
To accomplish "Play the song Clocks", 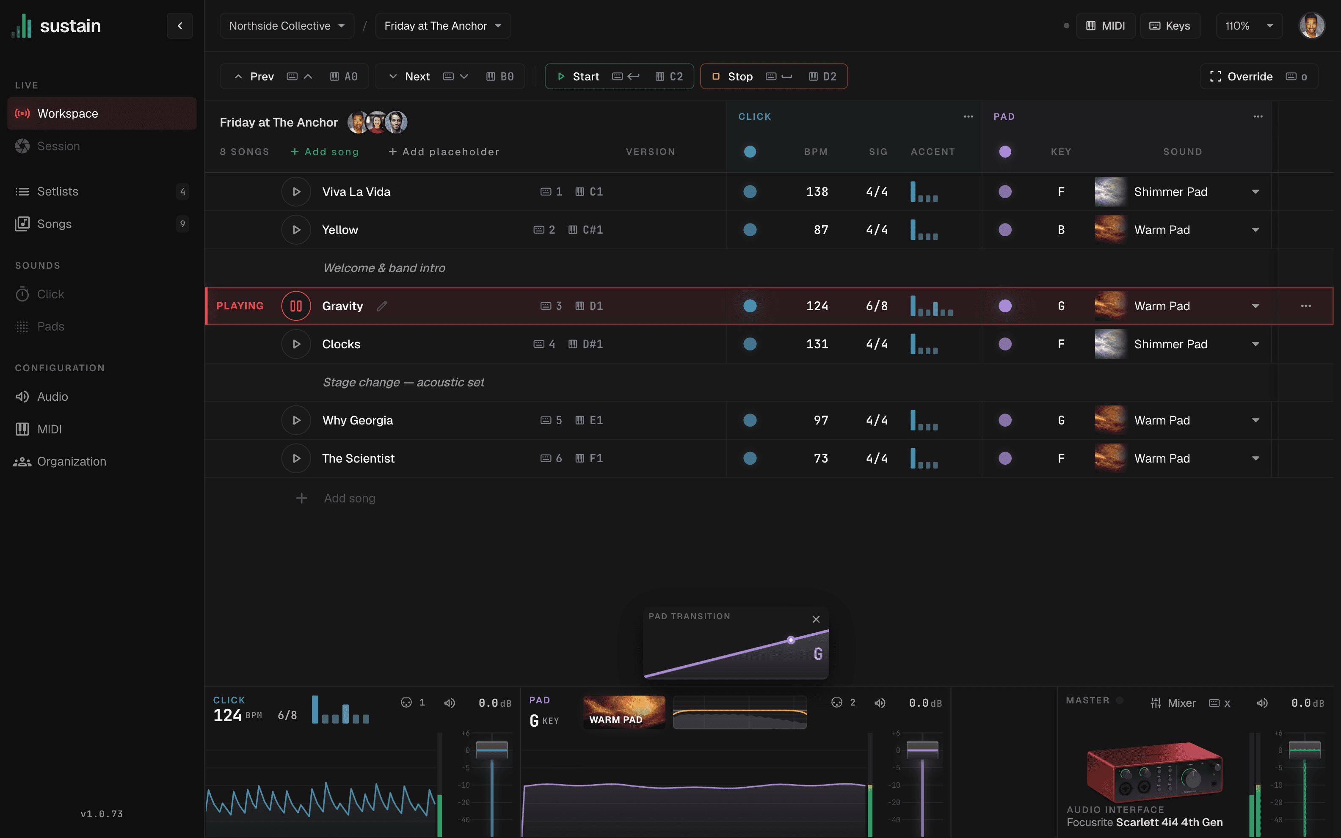I will [x=296, y=344].
